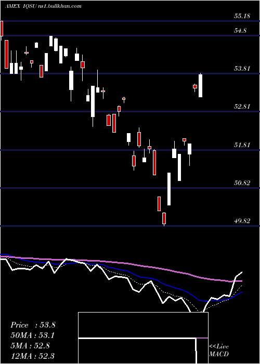The image size is (260, 364).
Task: Click the lowest red candle at 49.82
Action: point(164,218)
